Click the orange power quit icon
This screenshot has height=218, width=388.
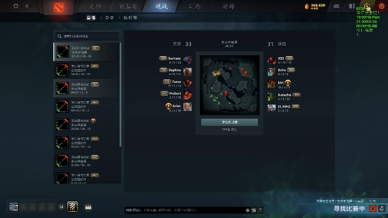(382, 6)
